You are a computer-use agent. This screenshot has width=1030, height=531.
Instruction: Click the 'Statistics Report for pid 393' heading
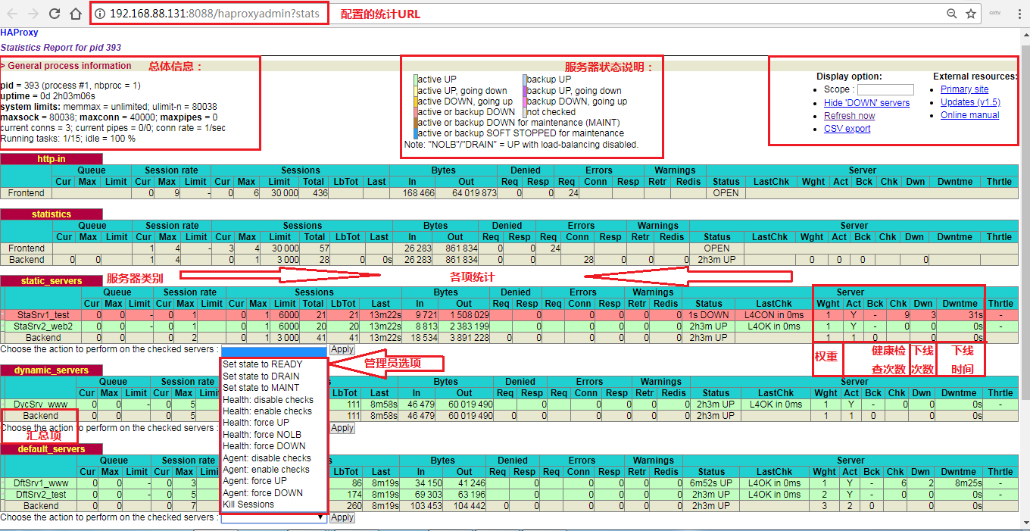tap(61, 48)
